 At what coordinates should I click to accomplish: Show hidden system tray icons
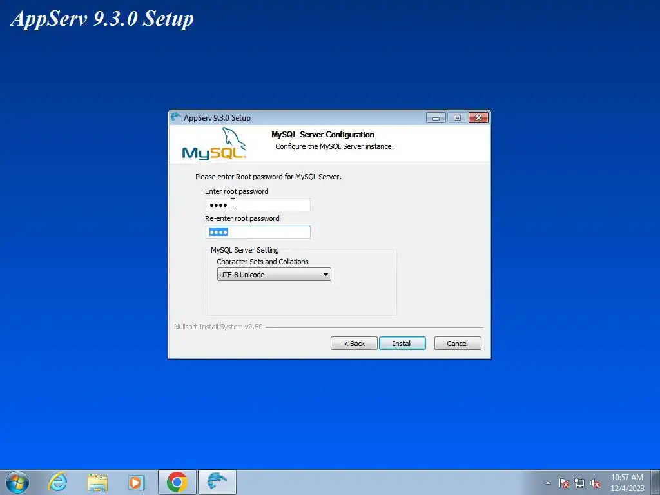coord(548,483)
